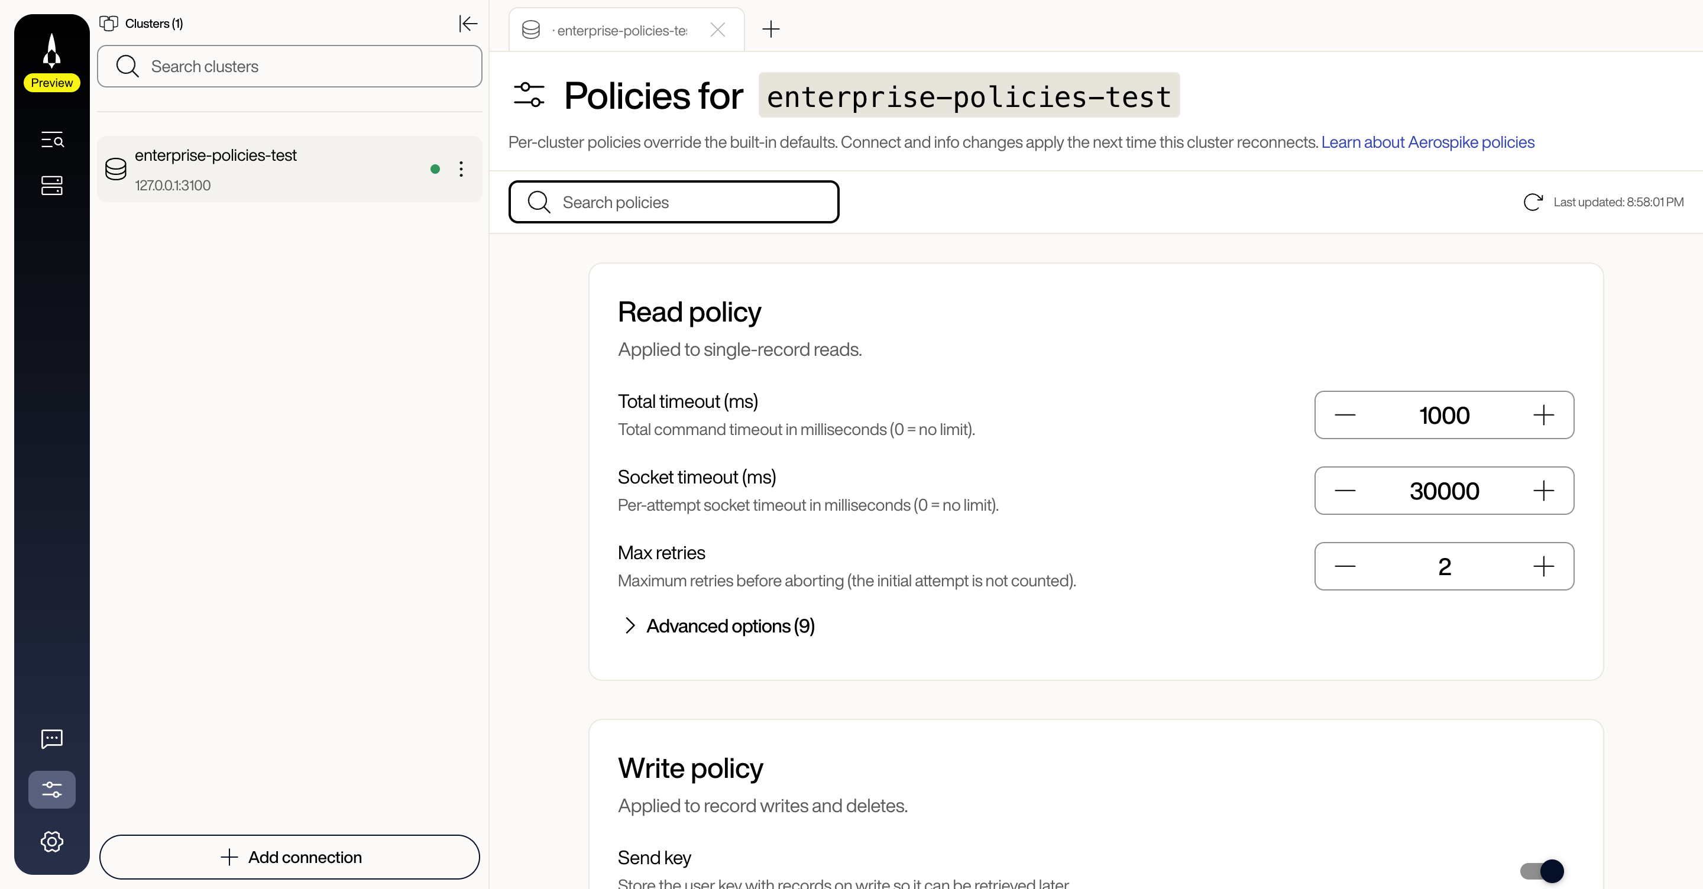Viewport: 1703px width, 889px height.
Task: Focus the Search policies field
Action: coord(674,202)
